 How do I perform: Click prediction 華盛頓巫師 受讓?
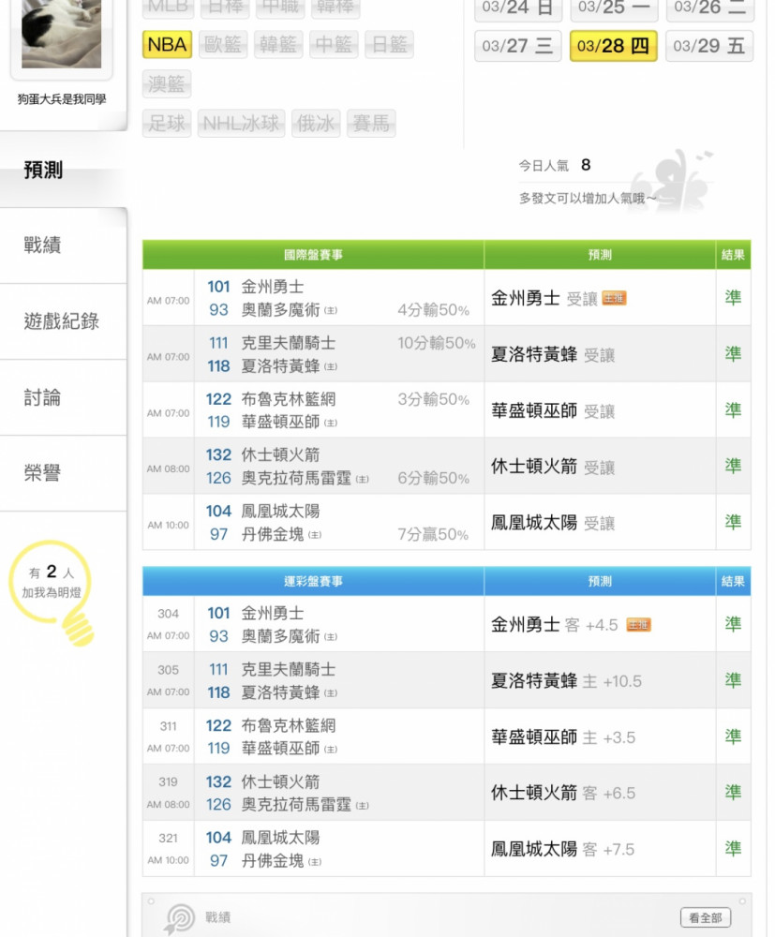(x=553, y=410)
